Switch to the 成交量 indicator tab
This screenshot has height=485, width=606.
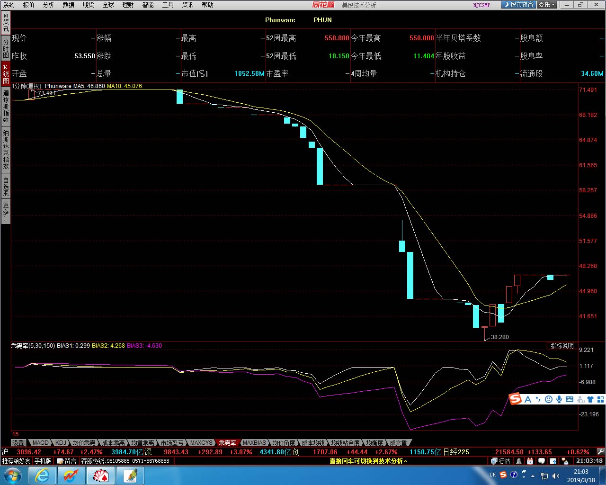point(398,443)
